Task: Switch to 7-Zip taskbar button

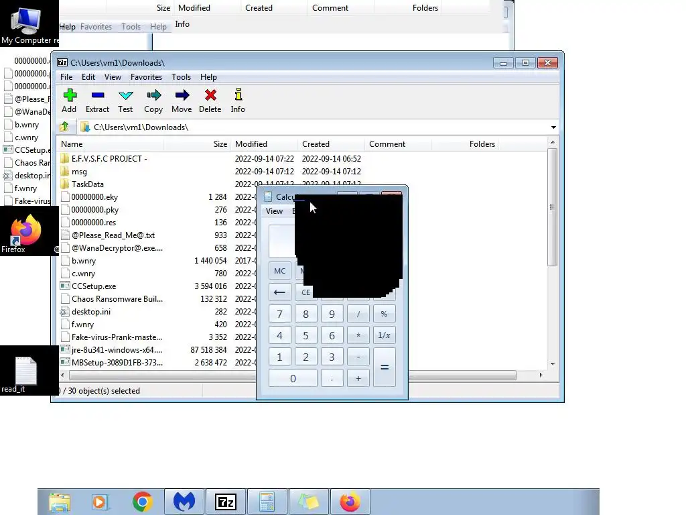Action: (x=225, y=502)
